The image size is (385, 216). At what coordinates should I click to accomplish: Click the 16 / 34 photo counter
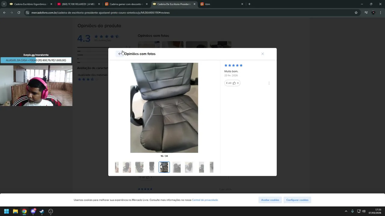click(164, 156)
